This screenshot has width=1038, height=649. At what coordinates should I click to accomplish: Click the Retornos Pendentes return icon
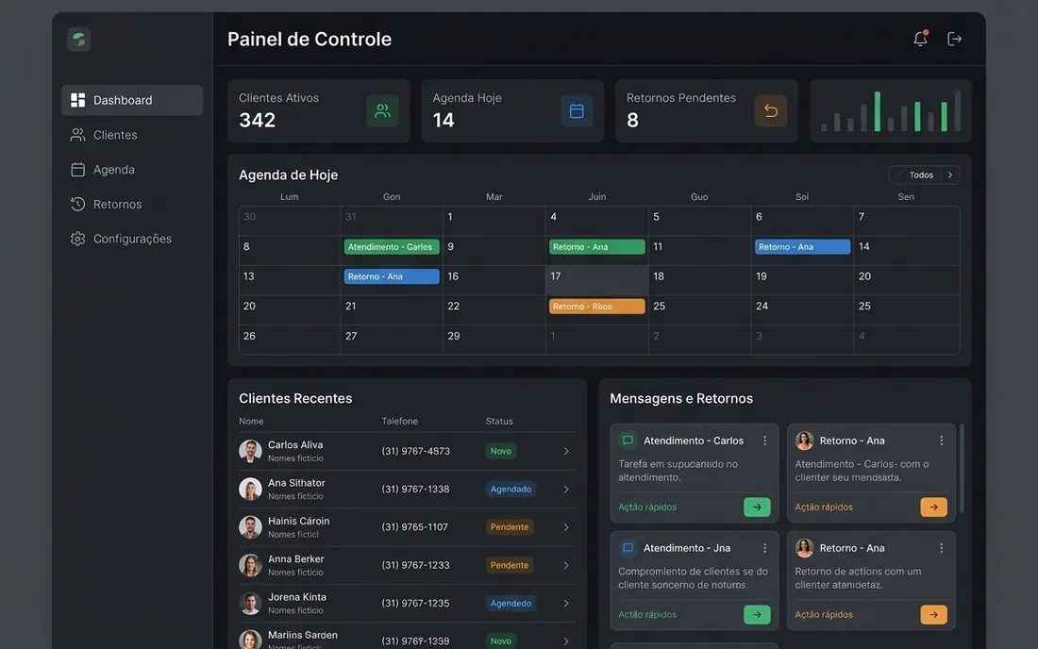[x=771, y=110]
